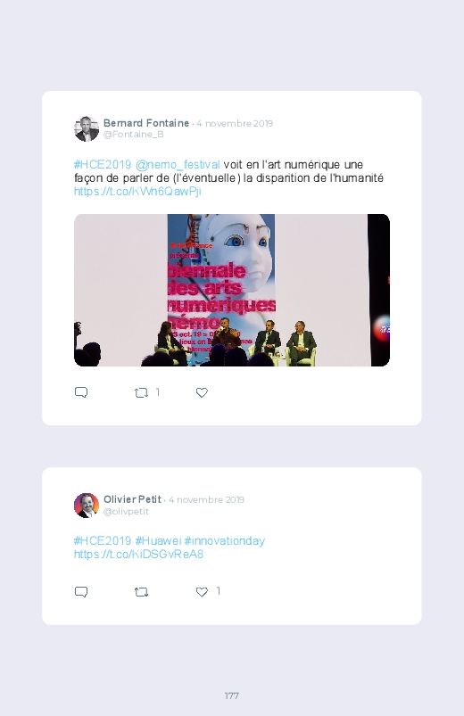The image size is (464, 716).
Task: Open the @nemo_festival mention
Action: tap(178, 164)
